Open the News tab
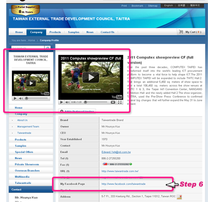This screenshot has width=208, height=202. coord(90,32)
